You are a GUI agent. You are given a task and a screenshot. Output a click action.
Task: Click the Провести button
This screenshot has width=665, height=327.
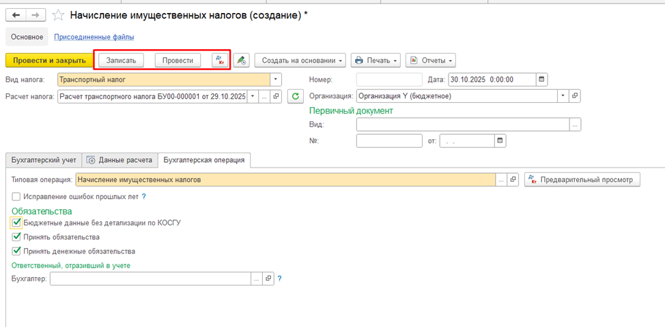pos(178,60)
